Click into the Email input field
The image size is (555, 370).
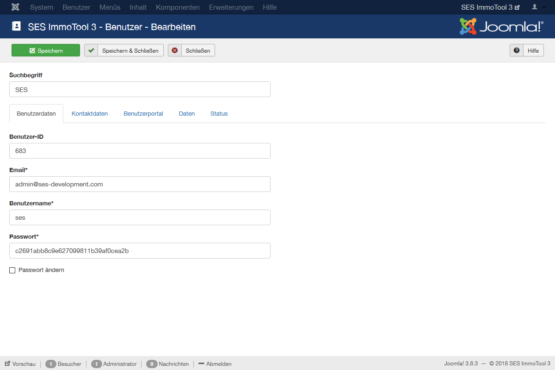click(x=140, y=184)
